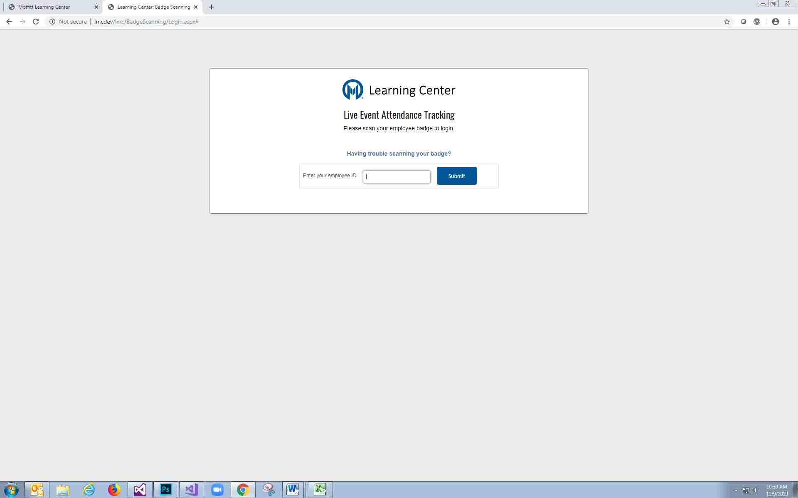
Task: Reload the current page
Action: [36, 22]
